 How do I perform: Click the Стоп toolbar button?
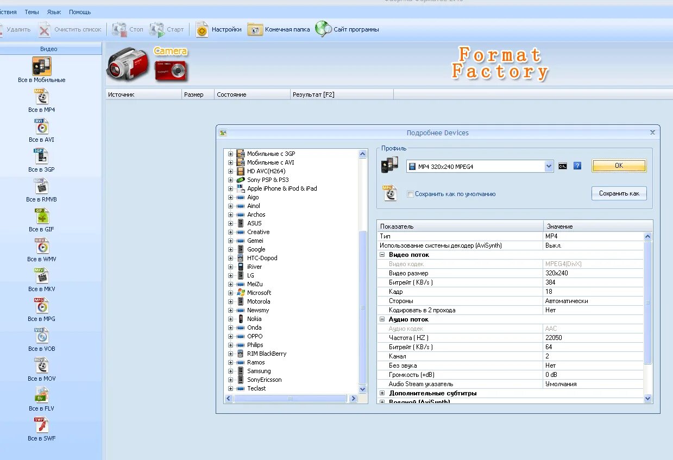(128, 29)
